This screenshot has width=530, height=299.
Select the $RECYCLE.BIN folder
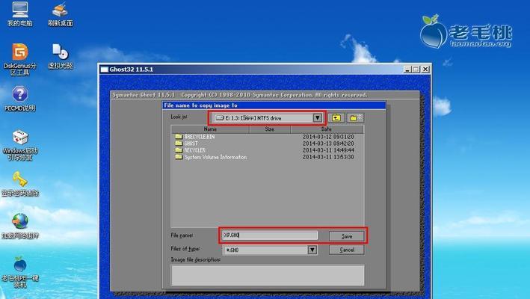(x=194, y=137)
